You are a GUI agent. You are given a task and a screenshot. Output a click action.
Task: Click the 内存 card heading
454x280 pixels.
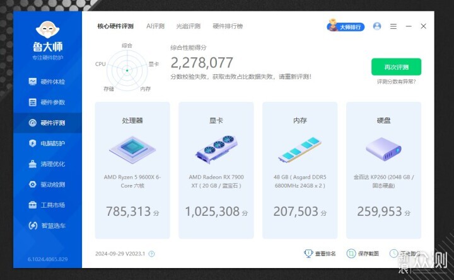300,121
